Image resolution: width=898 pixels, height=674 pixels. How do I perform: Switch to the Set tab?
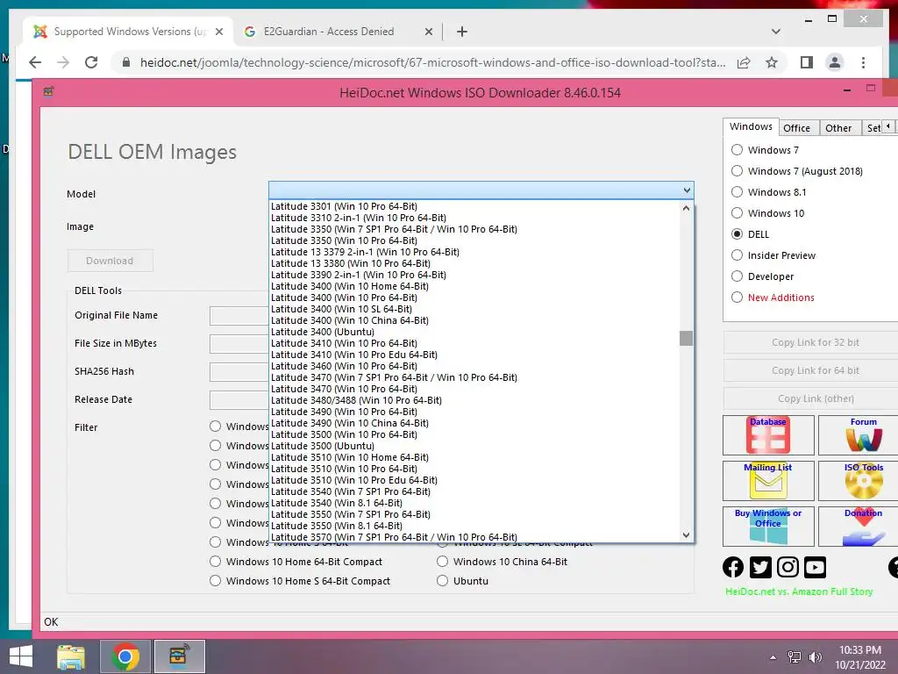[873, 128]
